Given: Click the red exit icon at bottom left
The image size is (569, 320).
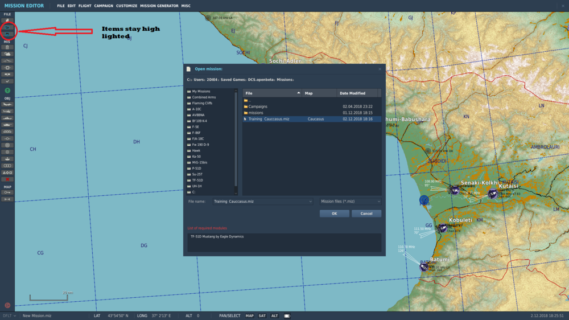Looking at the screenshot, I should coord(7,305).
